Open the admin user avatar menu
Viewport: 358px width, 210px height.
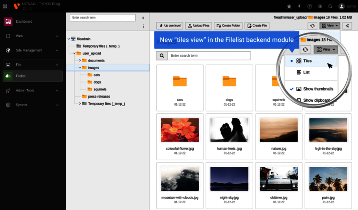[x=341, y=6]
